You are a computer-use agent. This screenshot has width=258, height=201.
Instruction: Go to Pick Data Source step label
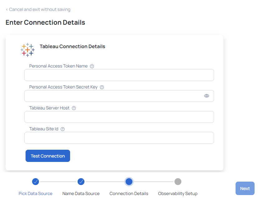pyautogui.click(x=36, y=193)
